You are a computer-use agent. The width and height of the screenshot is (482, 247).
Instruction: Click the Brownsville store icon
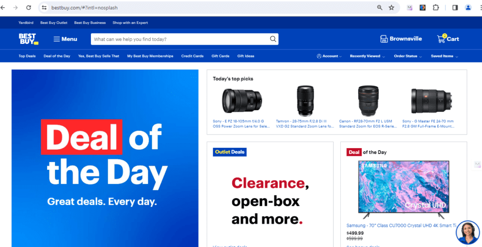(x=384, y=39)
